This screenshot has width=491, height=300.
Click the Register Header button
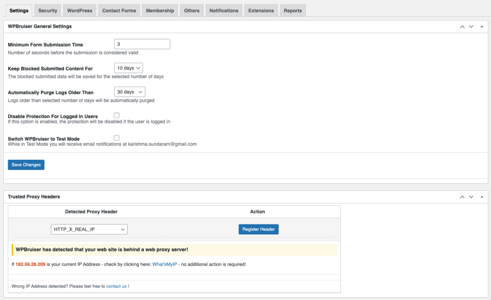(258, 229)
